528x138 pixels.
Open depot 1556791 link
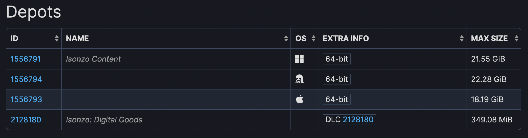(26, 59)
